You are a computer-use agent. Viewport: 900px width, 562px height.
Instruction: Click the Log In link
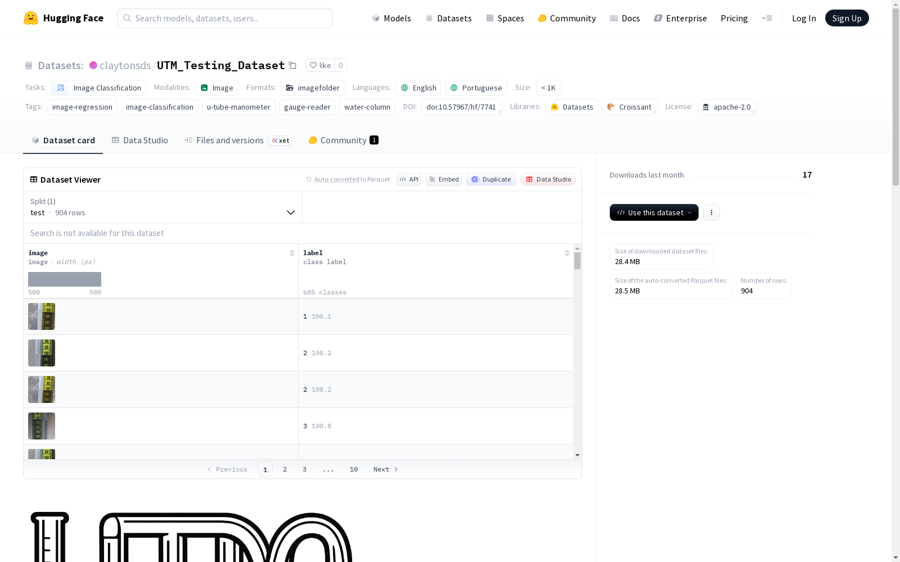[804, 18]
